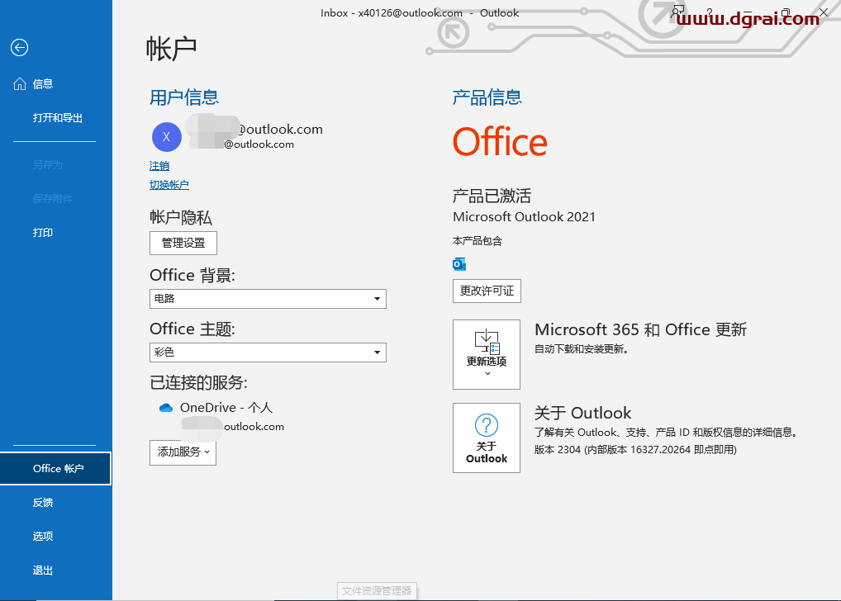Image resolution: width=841 pixels, height=601 pixels.
Task: Open the Office 背景 dropdown showing 电路
Action: pyautogui.click(x=268, y=299)
